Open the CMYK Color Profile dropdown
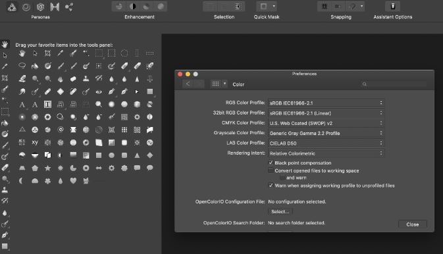443x254 pixels. click(326, 123)
